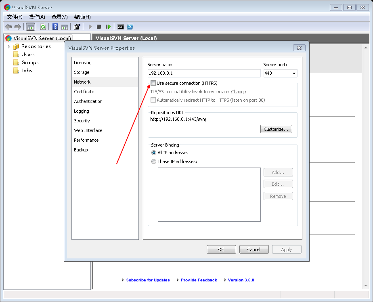Click the Start service play icon

[90, 27]
